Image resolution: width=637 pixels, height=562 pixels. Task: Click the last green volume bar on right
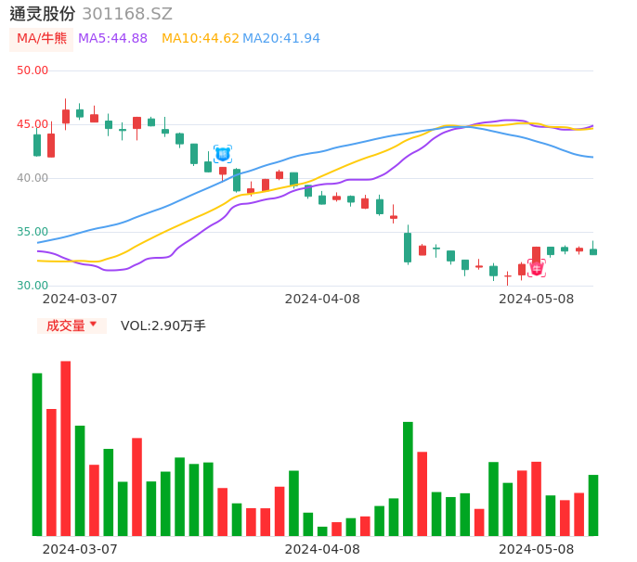coord(593,505)
